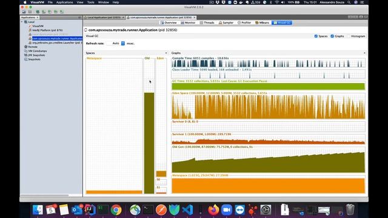Click the second toolbar icon beside Load Snapshot

pyautogui.click(x=30, y=12)
